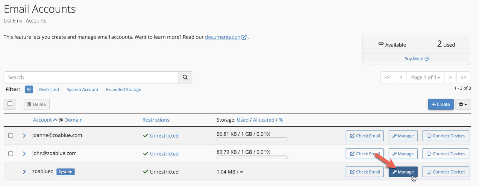Filter by Restricted accounts
479x187 pixels.
point(49,90)
